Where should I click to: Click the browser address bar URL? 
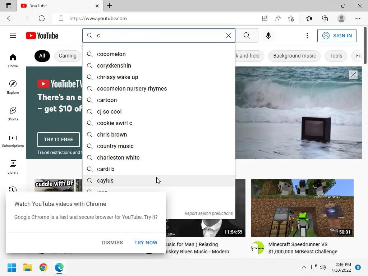pos(98,18)
